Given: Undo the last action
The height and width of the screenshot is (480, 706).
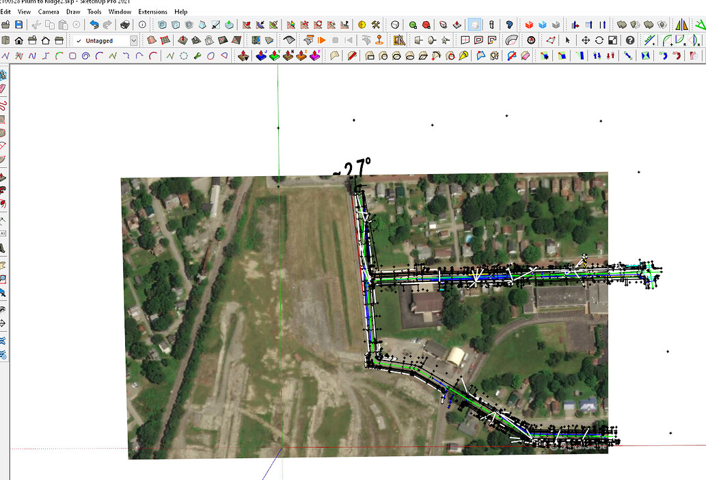Looking at the screenshot, I should click(x=95, y=24).
